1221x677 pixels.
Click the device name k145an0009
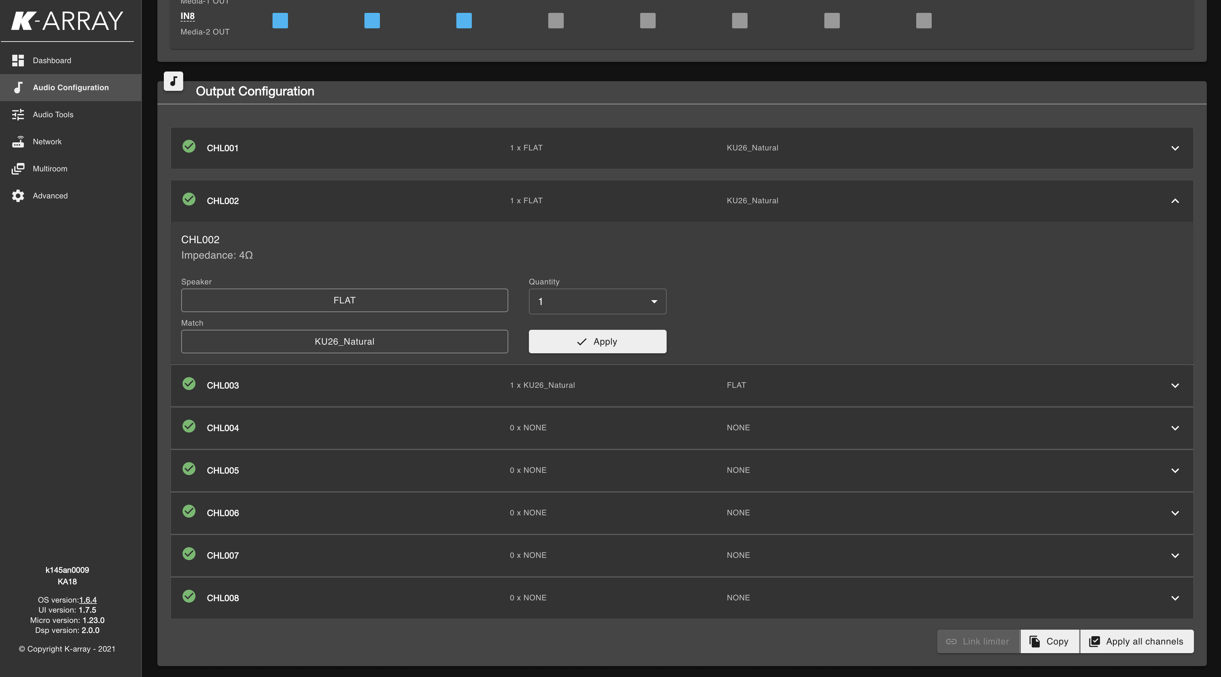(67, 570)
